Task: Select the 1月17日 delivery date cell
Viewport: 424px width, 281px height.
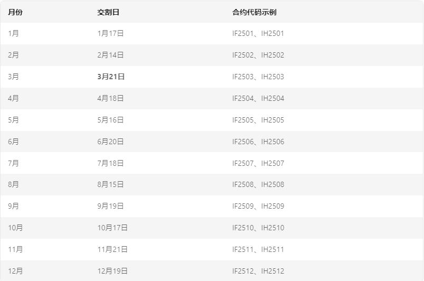Action: [x=110, y=33]
